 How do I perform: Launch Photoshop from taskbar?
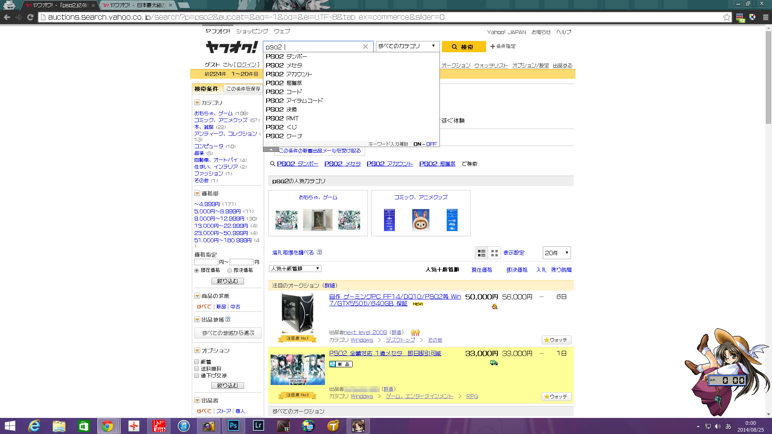[233, 426]
